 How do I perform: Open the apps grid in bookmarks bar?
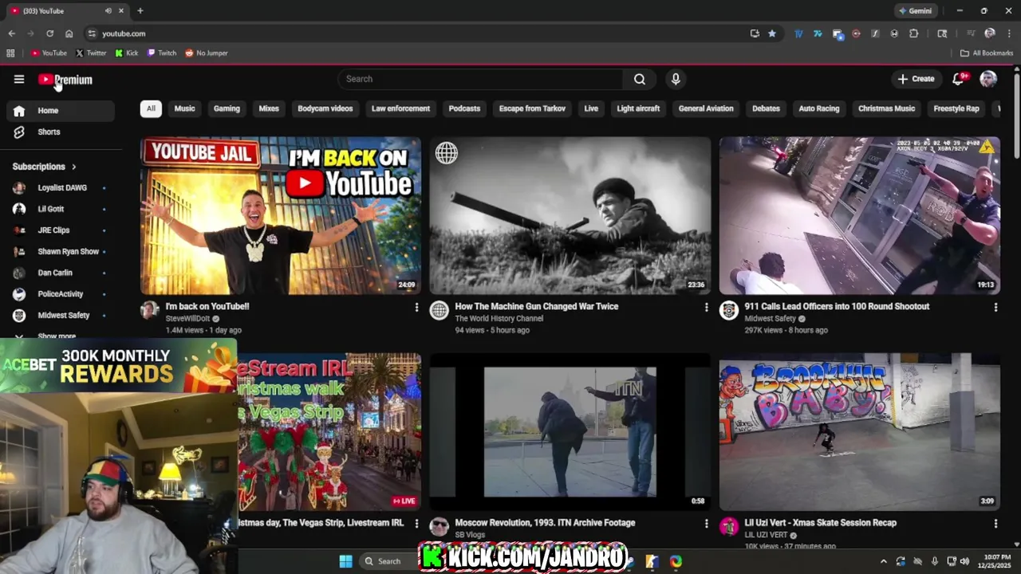click(x=10, y=53)
